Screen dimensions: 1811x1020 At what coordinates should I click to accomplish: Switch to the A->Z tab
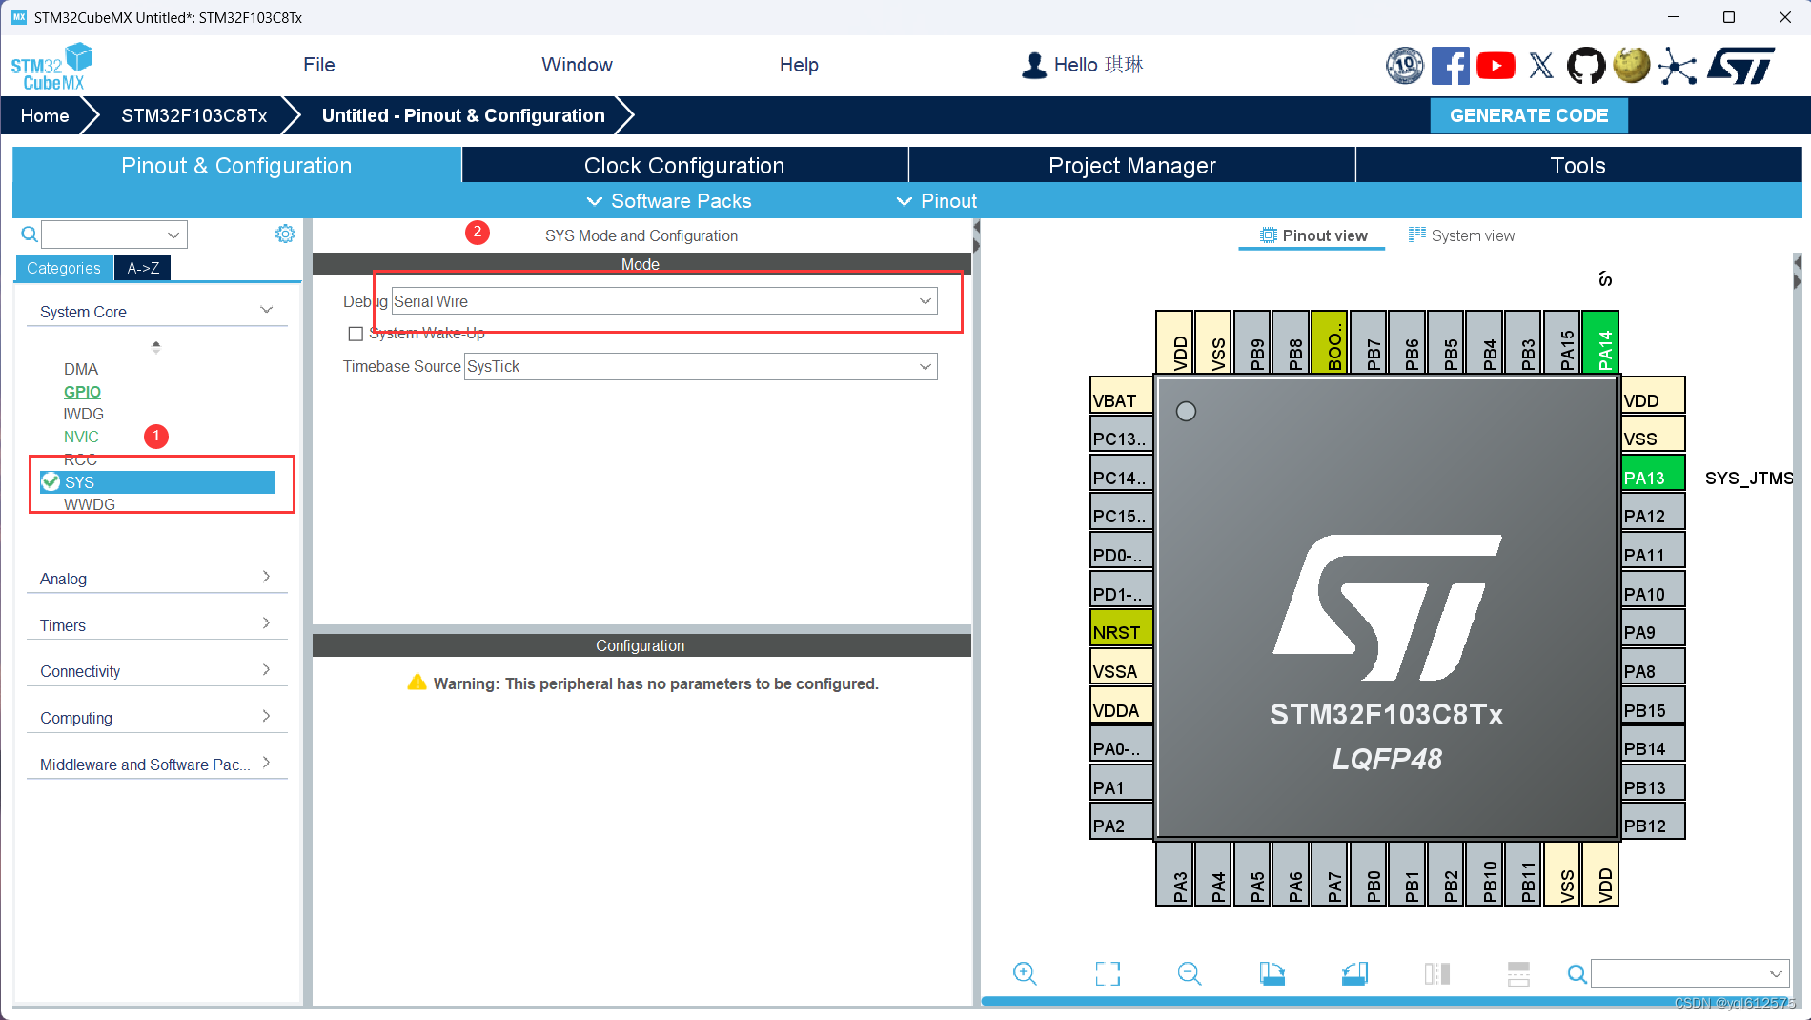coord(143,268)
